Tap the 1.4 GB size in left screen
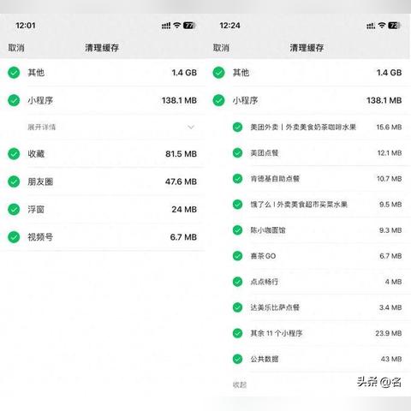The image size is (411, 411). [x=184, y=73]
